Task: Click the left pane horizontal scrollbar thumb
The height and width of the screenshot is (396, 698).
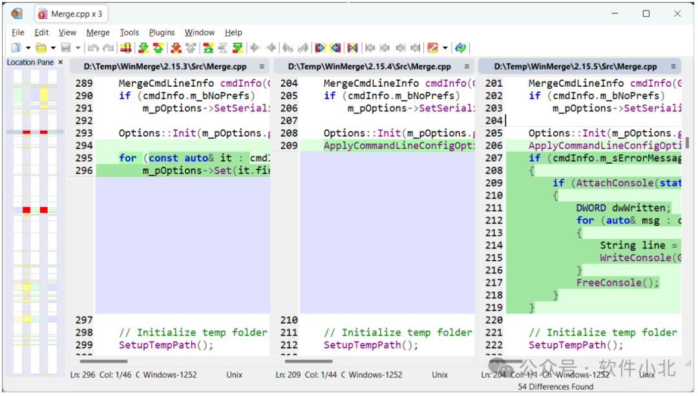Action: coord(103,361)
